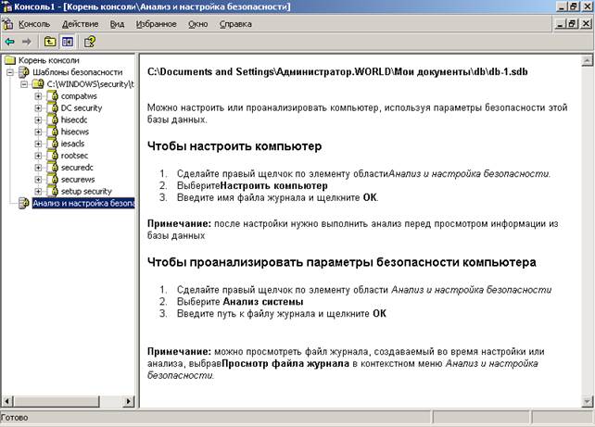595x427 pixels.
Task: Select Шаблоны безопасности tree item
Action: click(78, 72)
